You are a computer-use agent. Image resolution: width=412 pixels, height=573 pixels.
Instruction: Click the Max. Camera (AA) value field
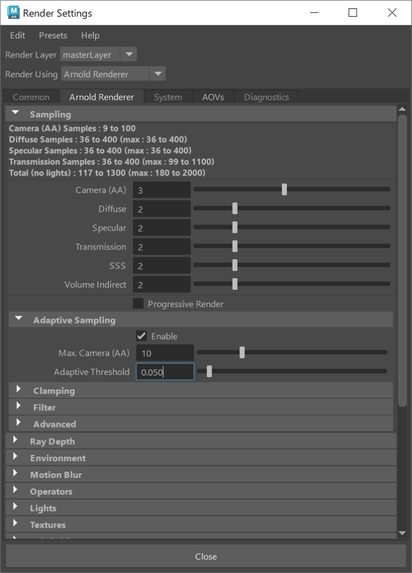point(165,353)
